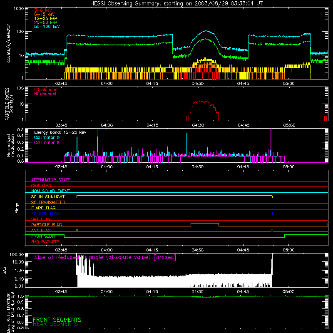This screenshot has width=333, height=333.
Task: Click the 03:45 time label under the SAS panel
Action: (x=61, y=292)
